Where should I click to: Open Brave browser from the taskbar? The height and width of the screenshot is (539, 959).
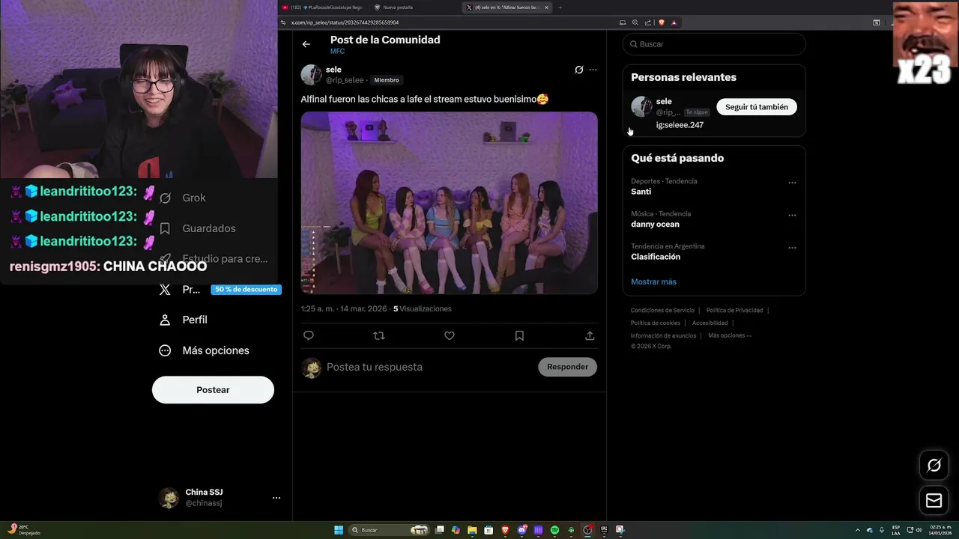pyautogui.click(x=505, y=530)
